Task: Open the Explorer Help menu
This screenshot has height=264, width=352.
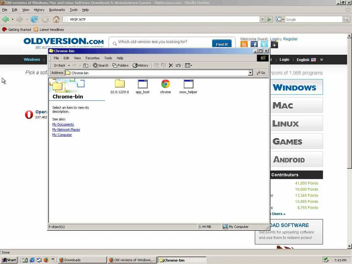Action: pos(120,58)
